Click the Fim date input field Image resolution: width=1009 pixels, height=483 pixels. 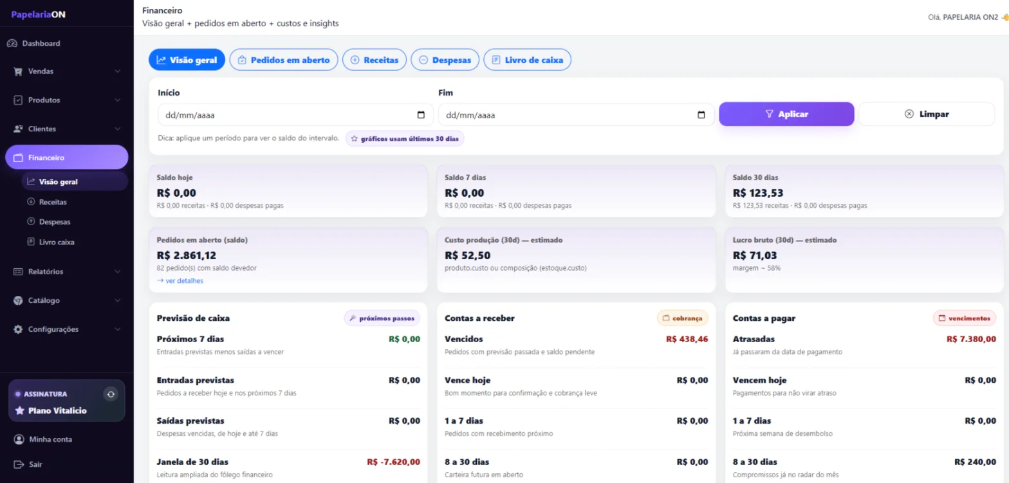pyautogui.click(x=576, y=115)
